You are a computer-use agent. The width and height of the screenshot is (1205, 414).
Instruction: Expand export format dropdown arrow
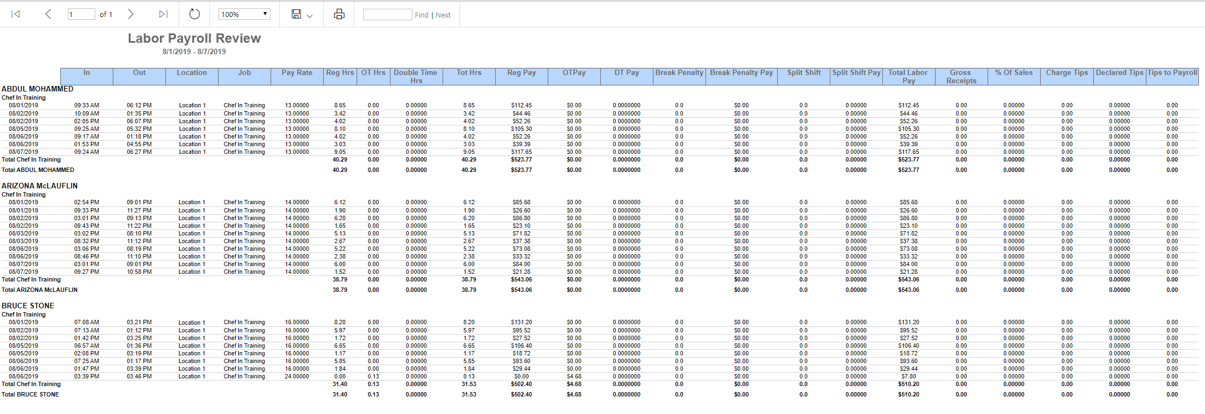(x=310, y=16)
